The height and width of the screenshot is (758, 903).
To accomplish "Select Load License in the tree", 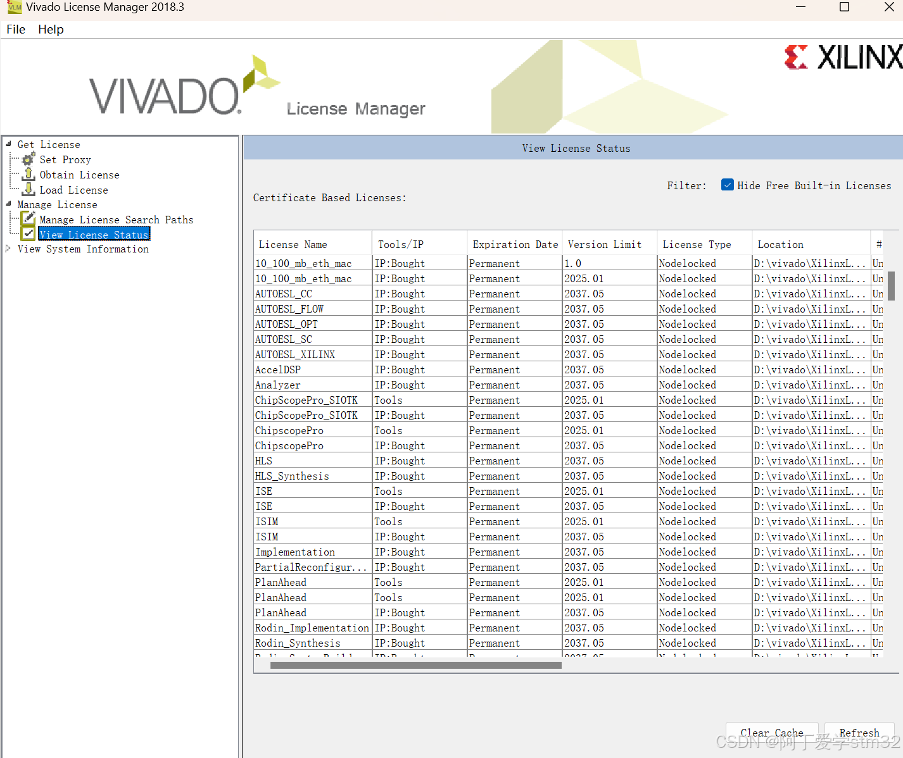I will 74,190.
